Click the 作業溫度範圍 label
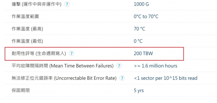 (x=25, y=17)
